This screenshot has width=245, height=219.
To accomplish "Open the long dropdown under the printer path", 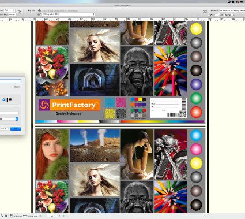I will (x=69, y=14).
